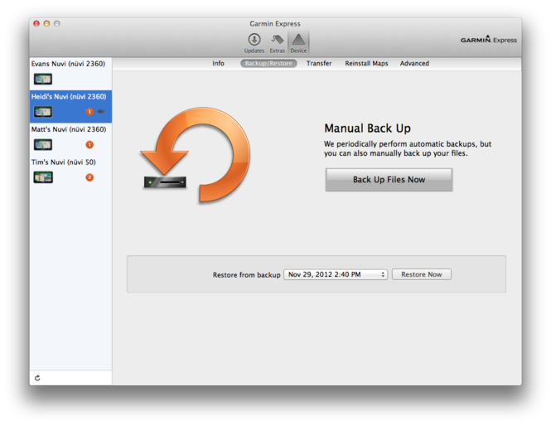Click the 'Restore from backup' label
Screen dimensions: 551x426
[x=246, y=275]
